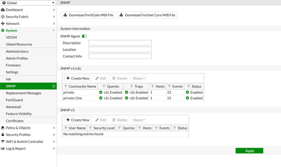
Task: Click the Policy & Objects icon in sidebar
Action: point(3,128)
